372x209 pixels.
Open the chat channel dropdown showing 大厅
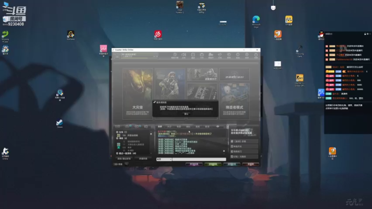[164, 159]
